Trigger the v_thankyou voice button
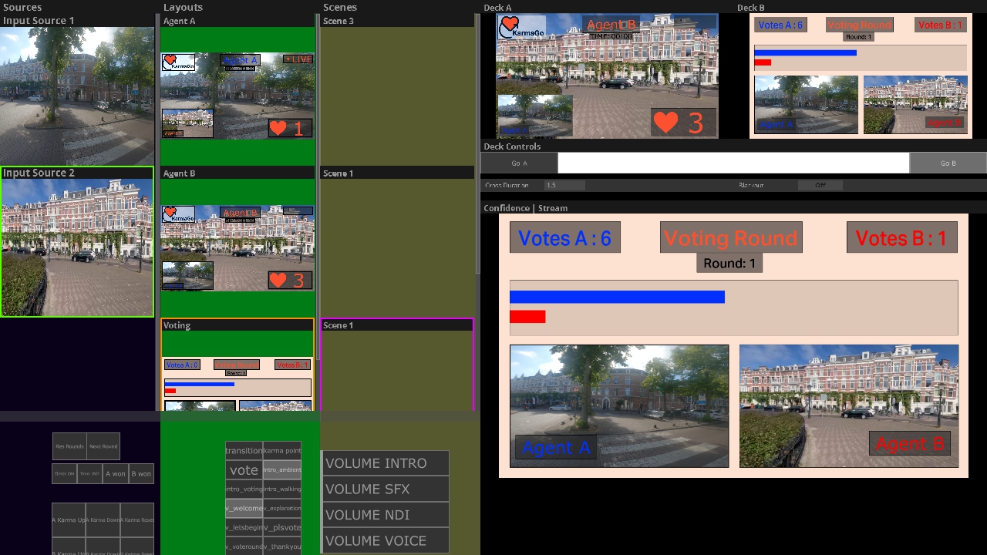987x555 pixels. pos(282,546)
